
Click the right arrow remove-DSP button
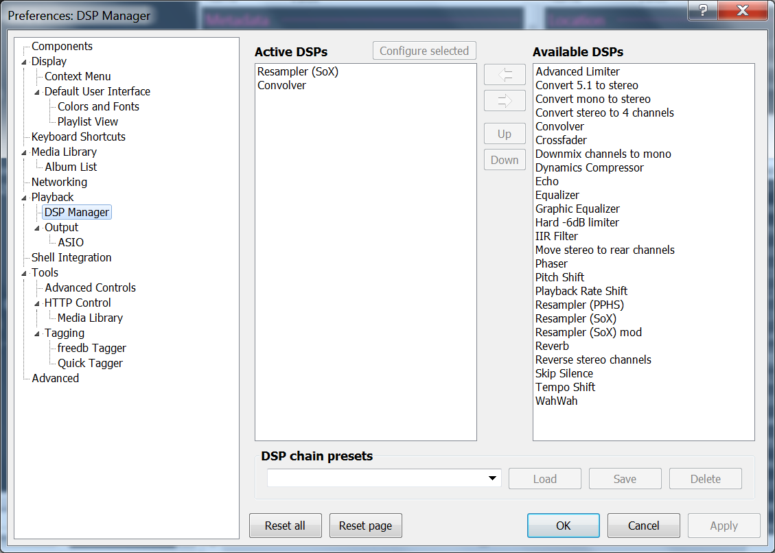tap(505, 100)
